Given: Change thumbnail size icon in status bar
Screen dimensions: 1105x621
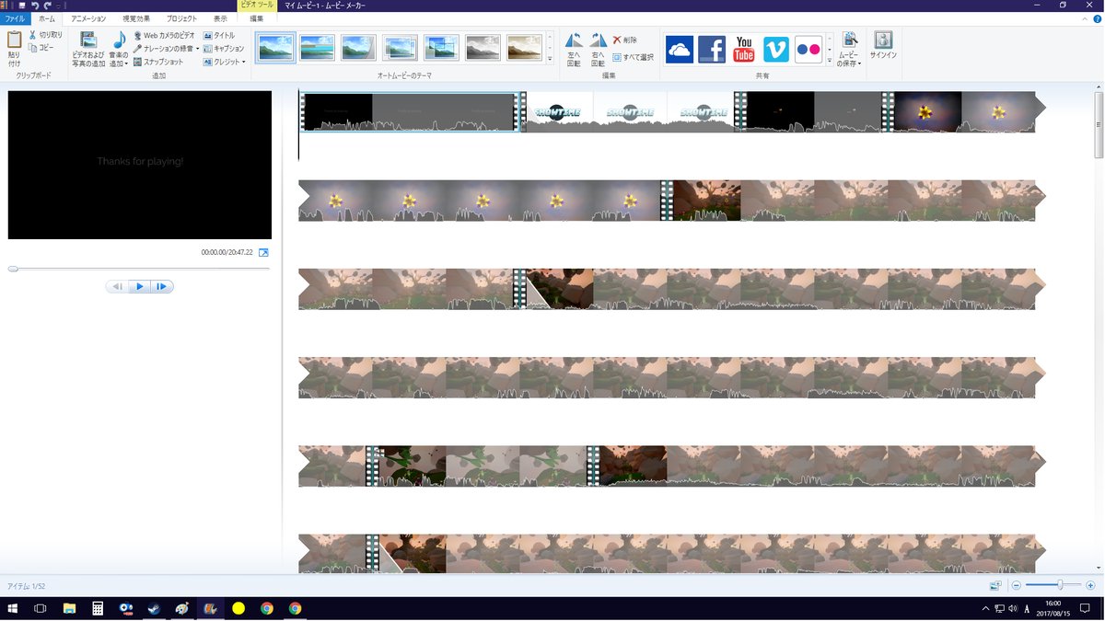Looking at the screenshot, I should click(x=995, y=585).
